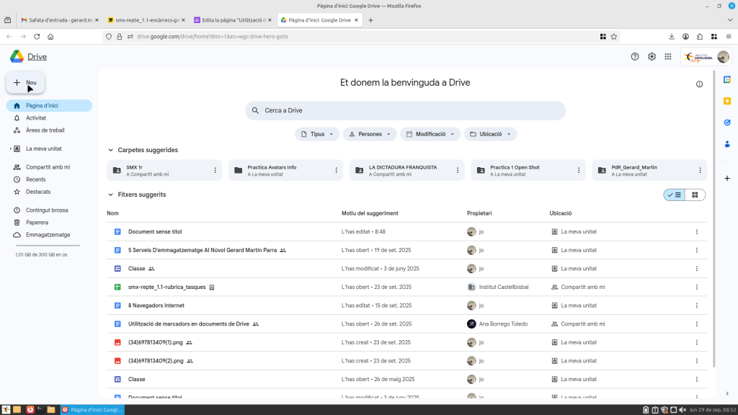This screenshot has height=415, width=738.
Task: Open Drive settings gear icon
Action: (x=652, y=57)
